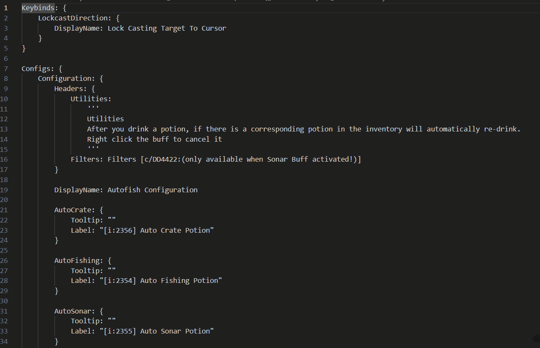Image resolution: width=540 pixels, height=348 pixels.
Task: Click the Configs key on line 7
Action: pos(36,68)
